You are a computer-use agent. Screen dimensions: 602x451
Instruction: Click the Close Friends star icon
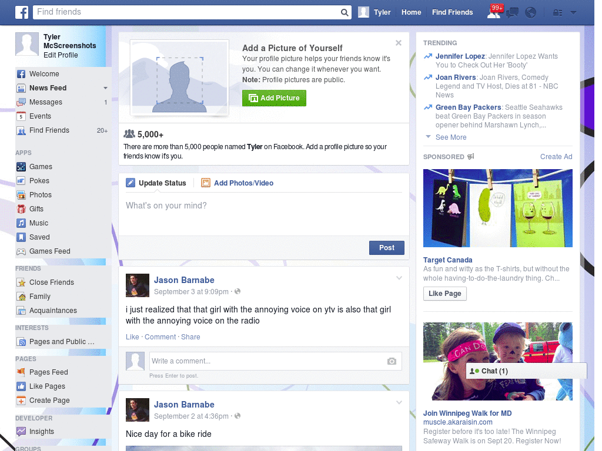[x=21, y=282]
